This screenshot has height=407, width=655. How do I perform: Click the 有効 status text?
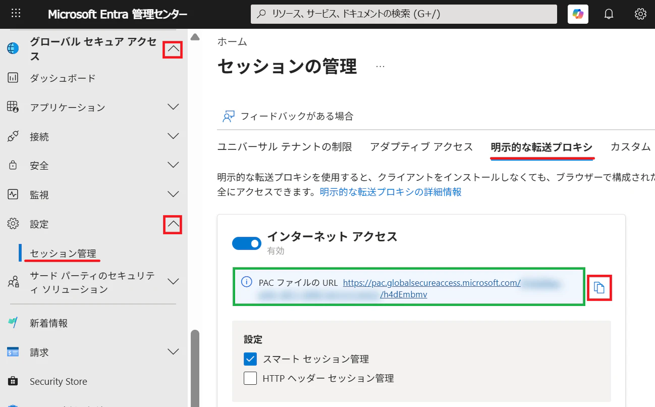click(276, 251)
